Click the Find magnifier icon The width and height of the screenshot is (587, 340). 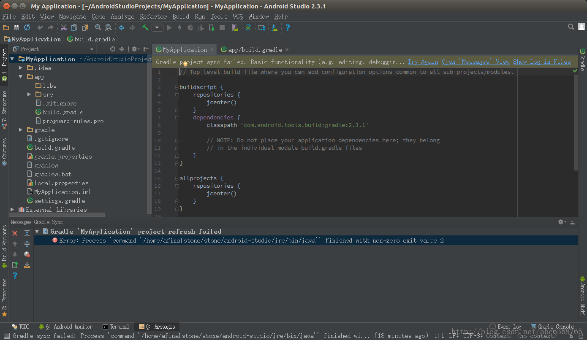point(98,27)
